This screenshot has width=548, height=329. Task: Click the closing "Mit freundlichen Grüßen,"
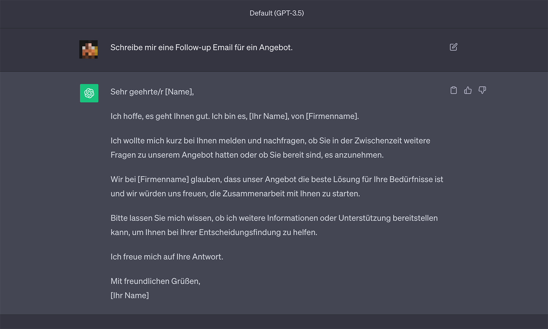coord(155,281)
